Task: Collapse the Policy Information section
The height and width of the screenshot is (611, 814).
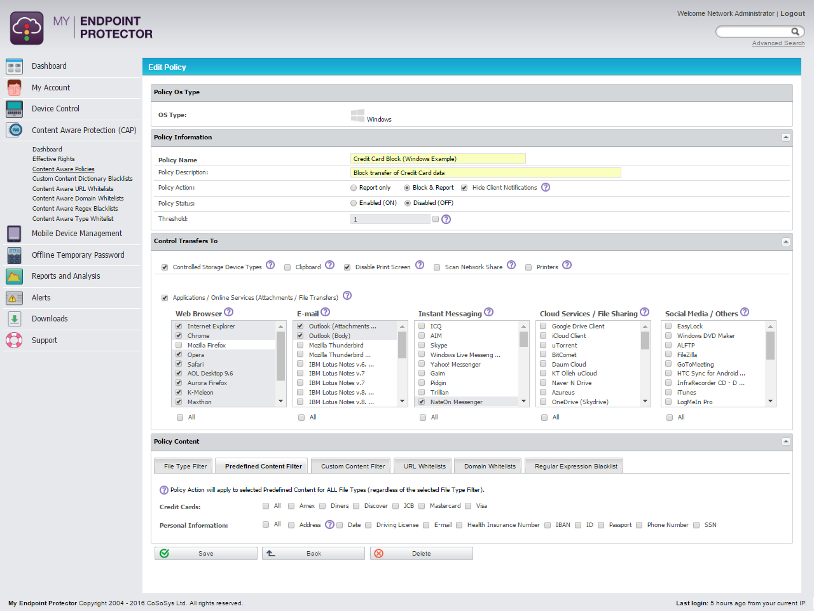Action: pyautogui.click(x=786, y=137)
